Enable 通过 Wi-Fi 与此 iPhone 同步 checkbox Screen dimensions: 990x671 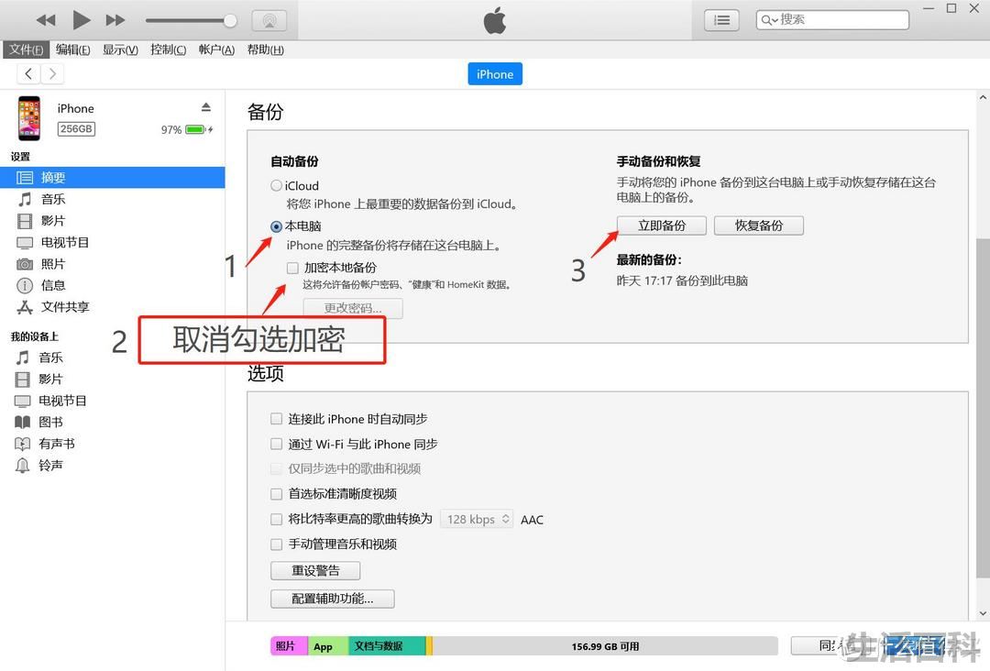[276, 444]
